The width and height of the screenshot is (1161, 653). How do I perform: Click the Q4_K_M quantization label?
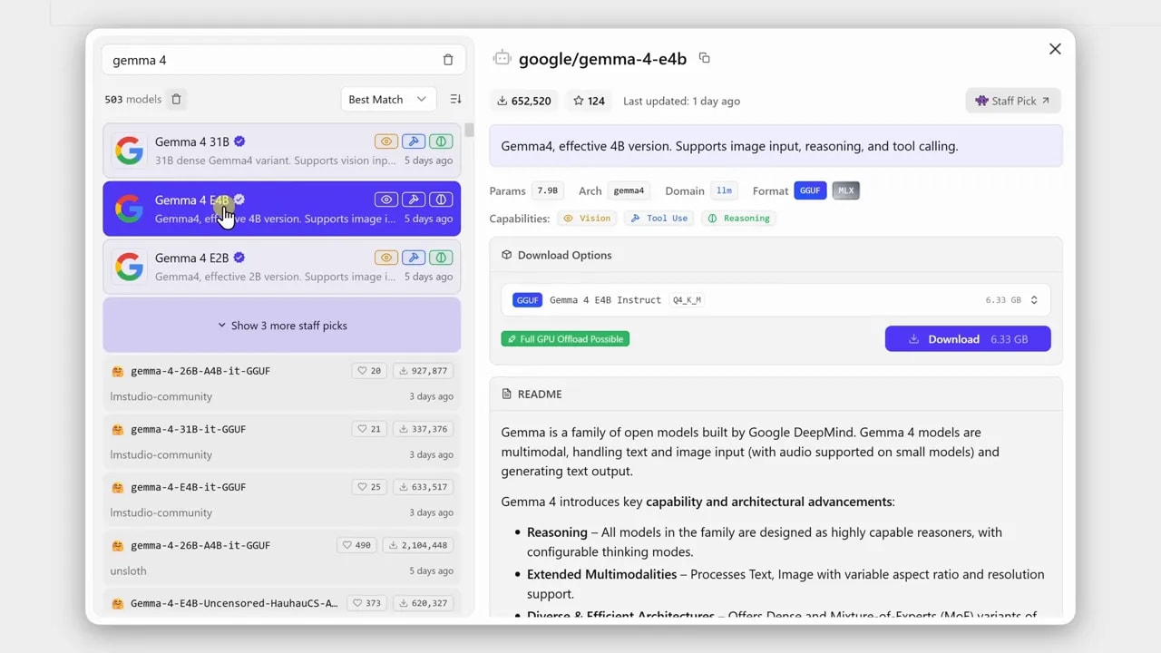pyautogui.click(x=687, y=300)
